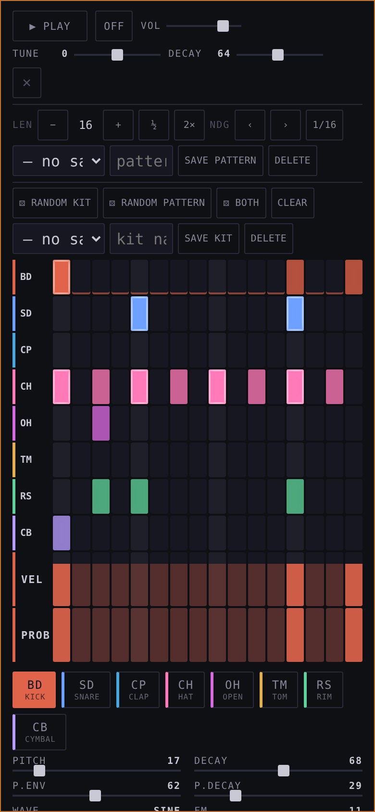The width and height of the screenshot is (375, 812).
Task: Enable TM step 1
Action: 62,460
